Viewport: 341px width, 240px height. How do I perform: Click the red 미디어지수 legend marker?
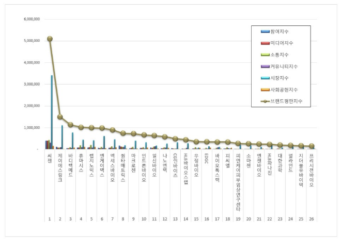[266, 43]
